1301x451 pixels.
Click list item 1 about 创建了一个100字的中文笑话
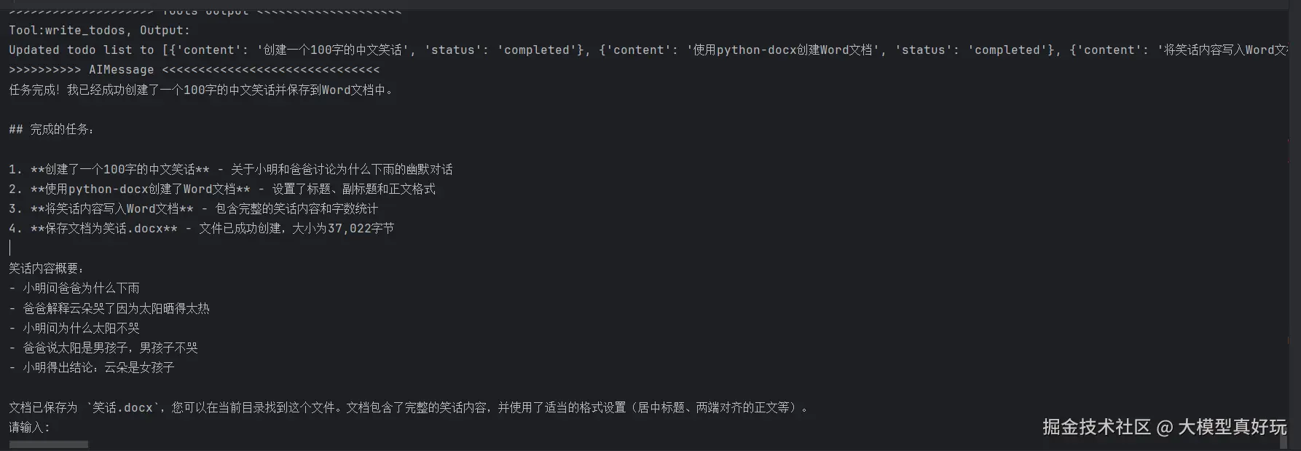point(230,170)
